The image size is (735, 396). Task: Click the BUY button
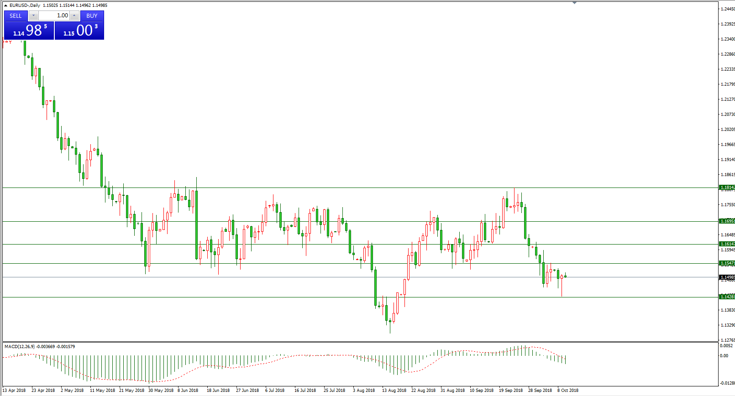pyautogui.click(x=92, y=16)
